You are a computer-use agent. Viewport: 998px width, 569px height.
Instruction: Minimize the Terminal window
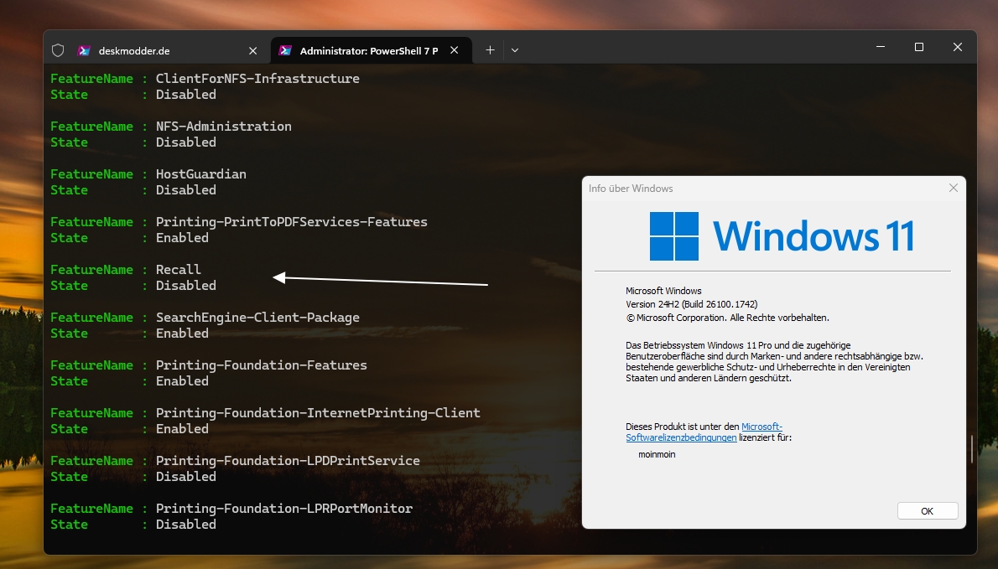click(881, 47)
